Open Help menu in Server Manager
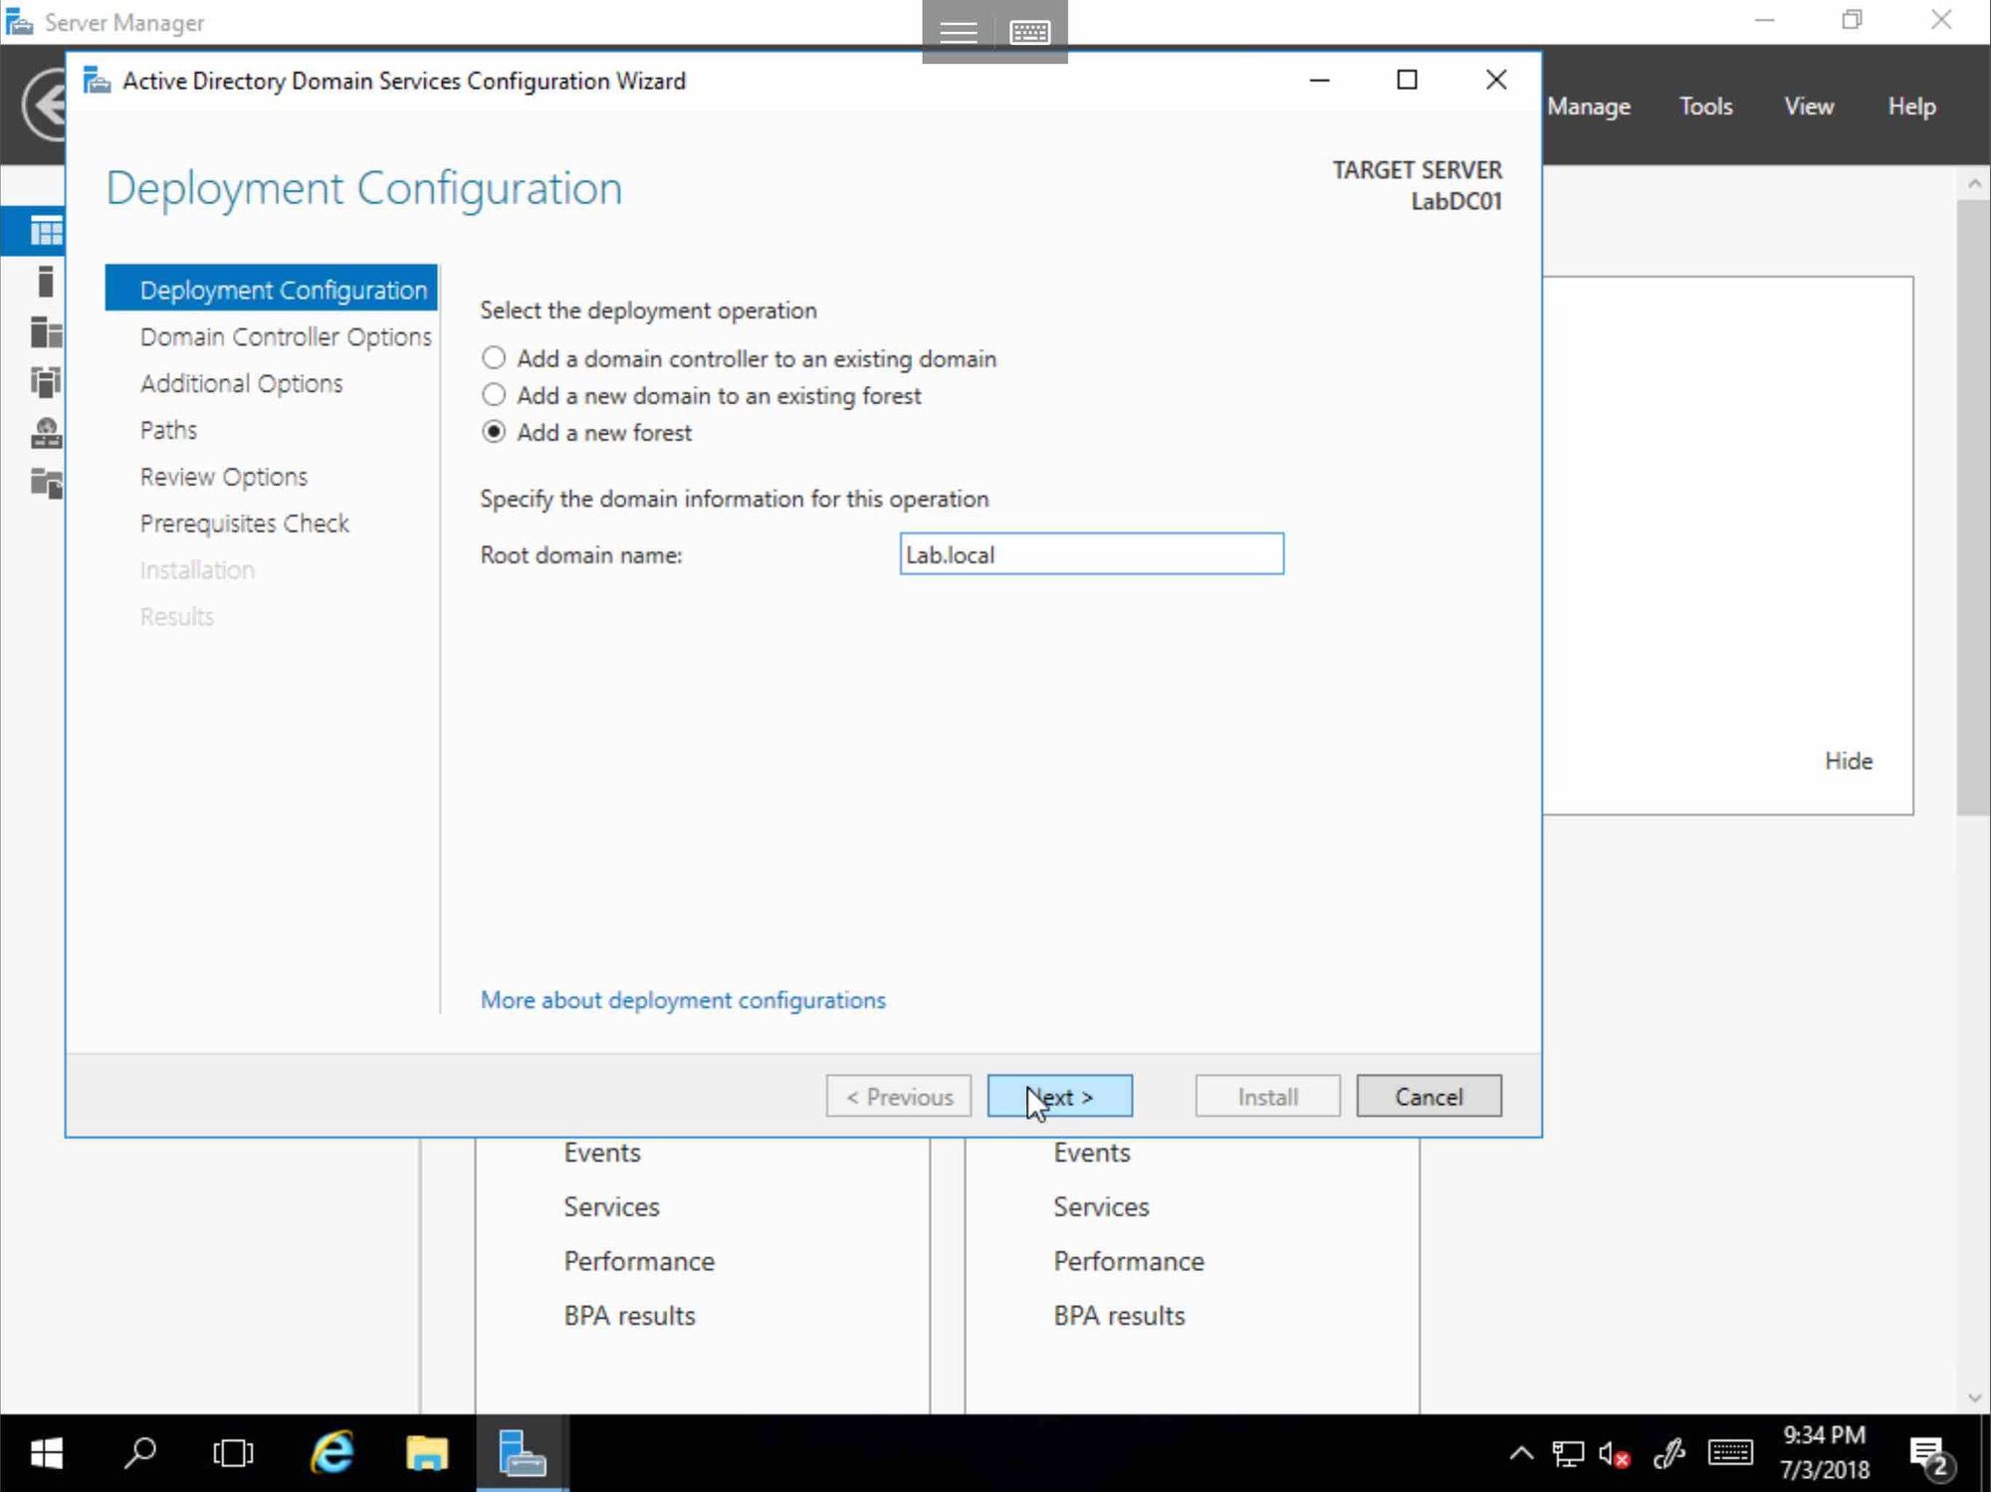This screenshot has height=1492, width=1991. click(x=1911, y=106)
